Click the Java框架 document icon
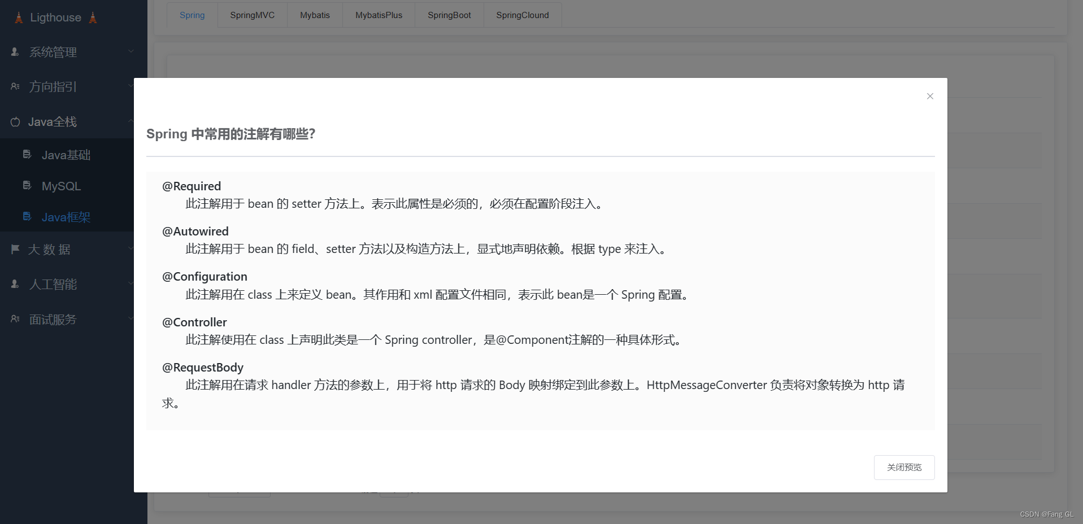Viewport: 1083px width, 524px height. [27, 216]
